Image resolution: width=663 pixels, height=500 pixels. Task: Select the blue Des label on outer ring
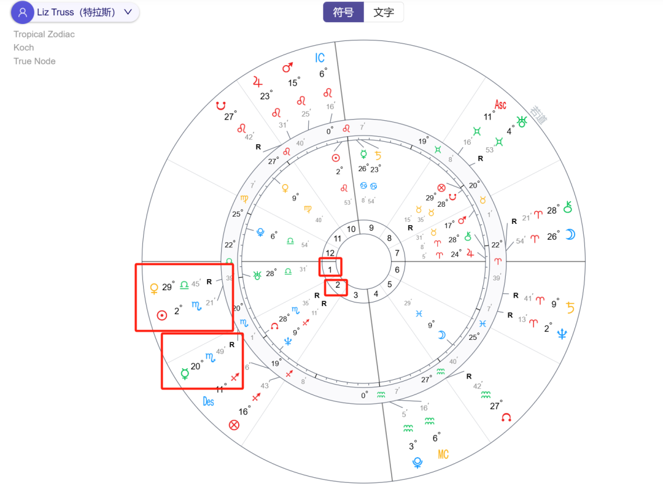tap(208, 401)
